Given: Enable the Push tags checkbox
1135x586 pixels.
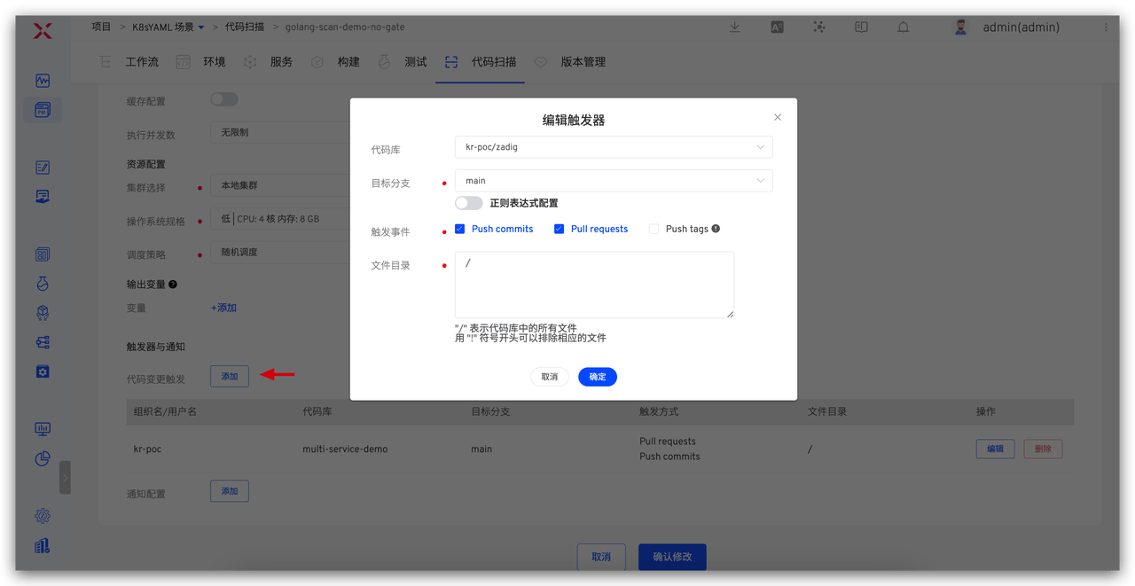Looking at the screenshot, I should (654, 229).
